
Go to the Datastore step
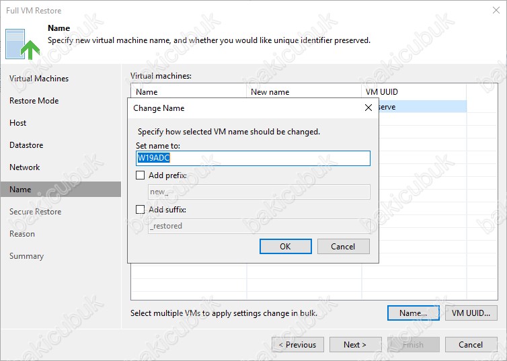point(26,145)
